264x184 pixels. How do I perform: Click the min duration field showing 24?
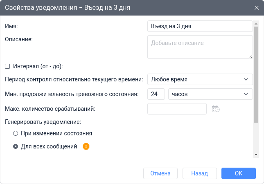click(156, 94)
